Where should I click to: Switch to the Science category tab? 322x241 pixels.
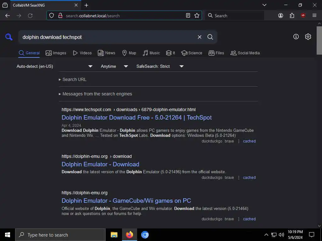(192, 53)
